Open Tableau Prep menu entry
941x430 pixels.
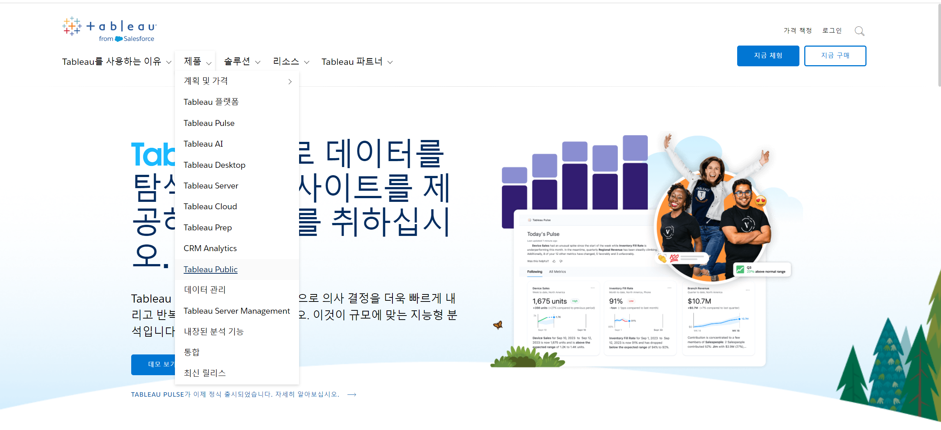237,227
